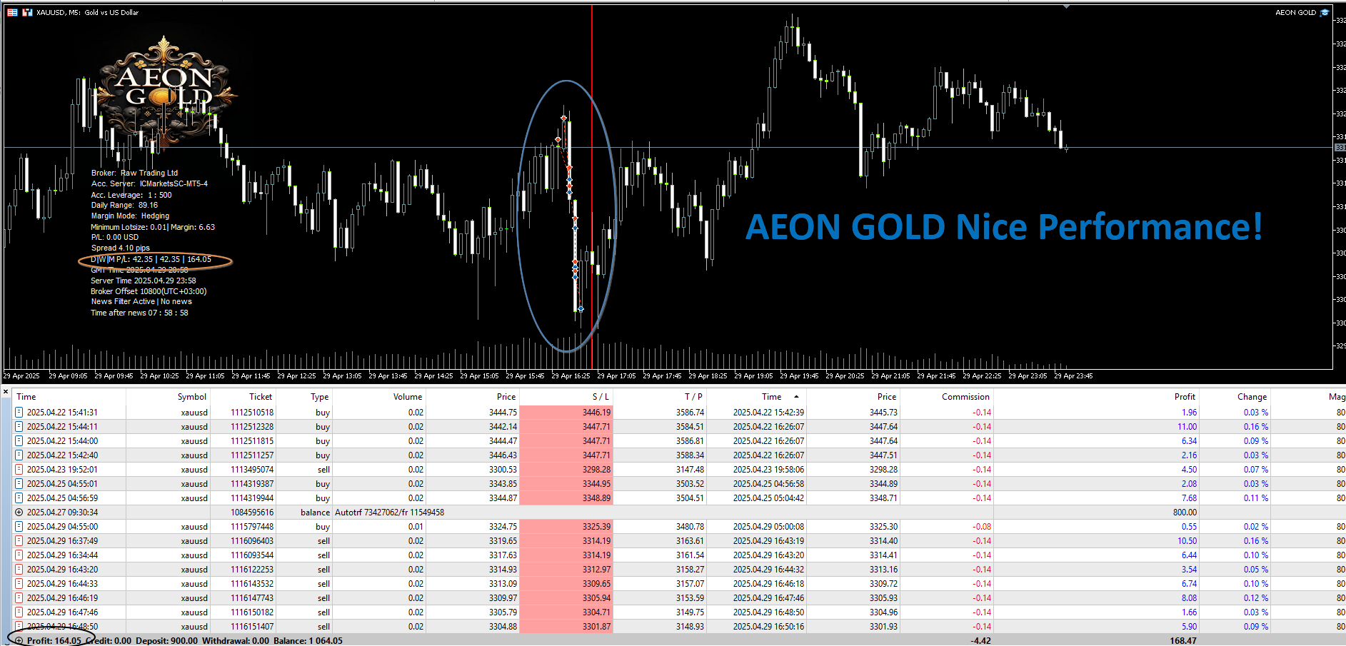This screenshot has width=1346, height=646.
Task: Click close price 3325.30
Action: (x=883, y=527)
